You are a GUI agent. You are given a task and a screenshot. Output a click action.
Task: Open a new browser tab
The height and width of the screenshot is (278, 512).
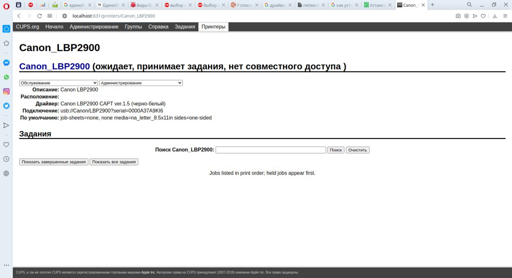432,5
